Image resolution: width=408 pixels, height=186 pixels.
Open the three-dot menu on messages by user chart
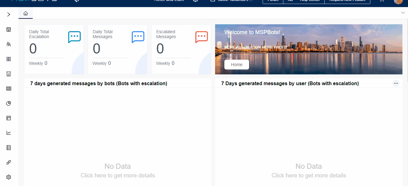pyautogui.click(x=396, y=83)
